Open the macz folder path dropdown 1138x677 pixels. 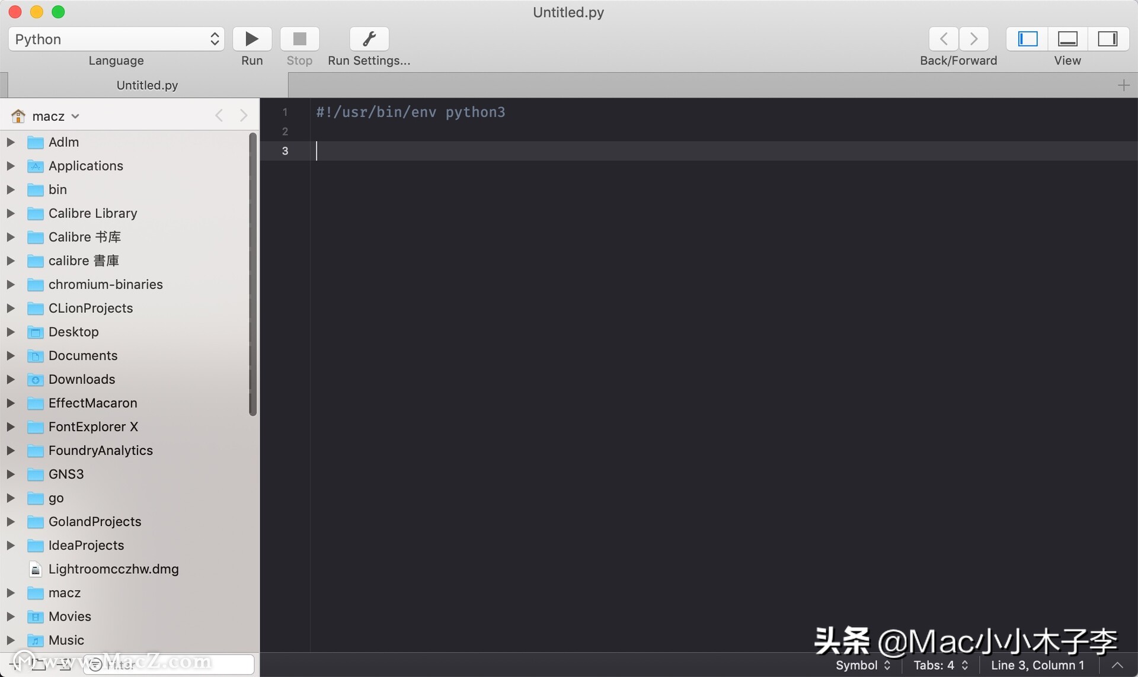click(56, 116)
